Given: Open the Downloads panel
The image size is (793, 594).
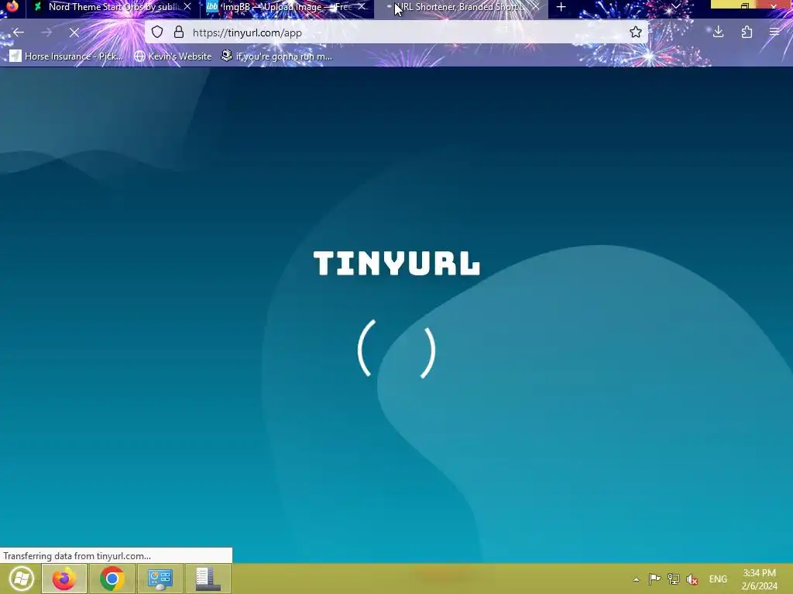Looking at the screenshot, I should (x=718, y=32).
